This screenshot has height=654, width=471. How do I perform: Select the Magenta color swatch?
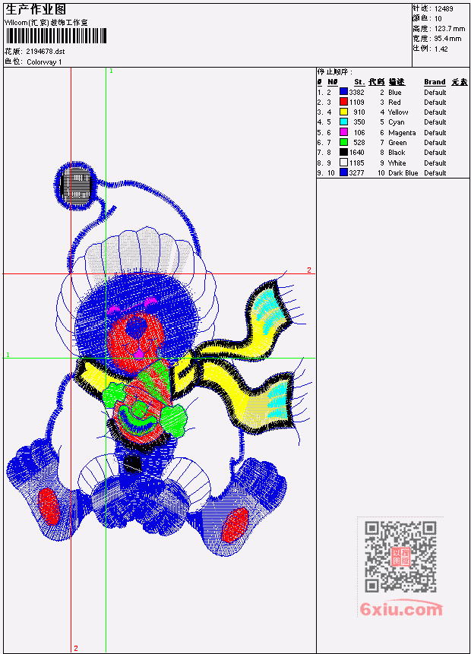click(x=343, y=132)
